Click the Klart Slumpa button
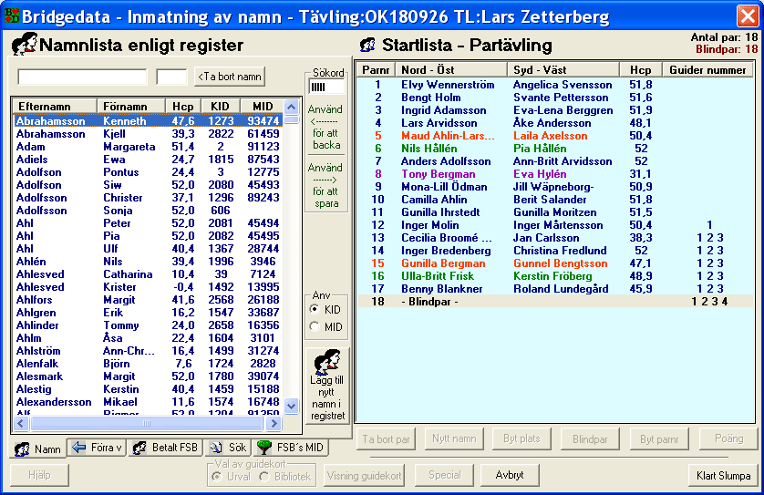Viewport: 764px width, 495px height. coord(723,475)
